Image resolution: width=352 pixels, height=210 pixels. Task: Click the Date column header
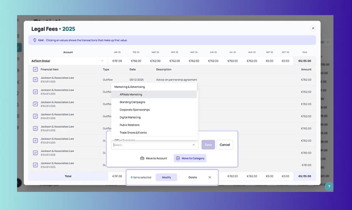[133, 69]
